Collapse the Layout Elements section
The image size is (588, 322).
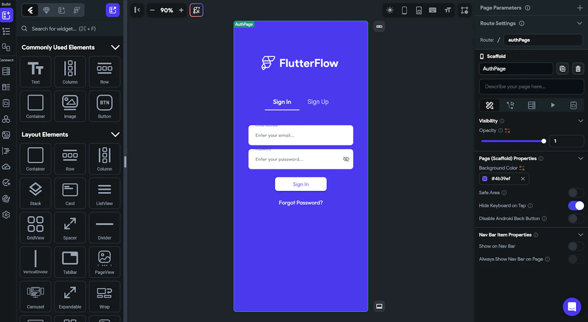point(115,134)
